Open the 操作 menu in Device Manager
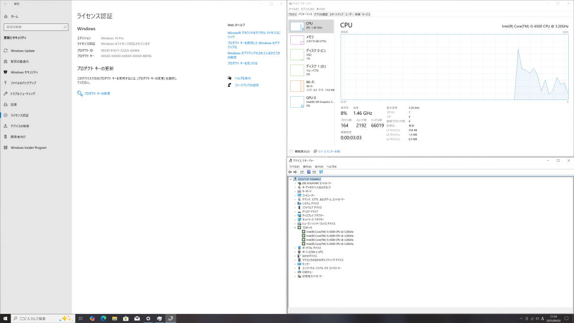The image size is (574, 323). coord(307,167)
